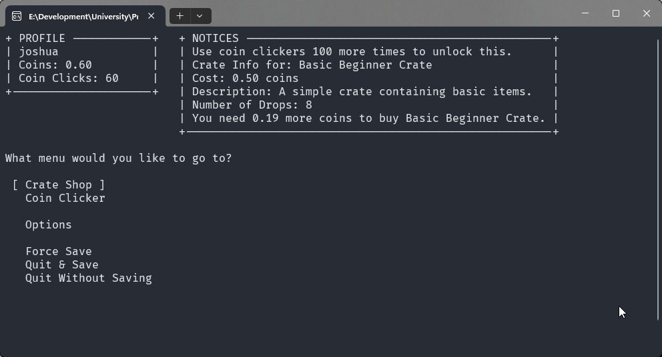The width and height of the screenshot is (662, 357).
Task: Select Quit Without Saving
Action: pos(88,278)
